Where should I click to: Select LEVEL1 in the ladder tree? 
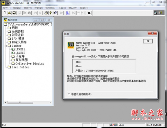(x=20, y=50)
